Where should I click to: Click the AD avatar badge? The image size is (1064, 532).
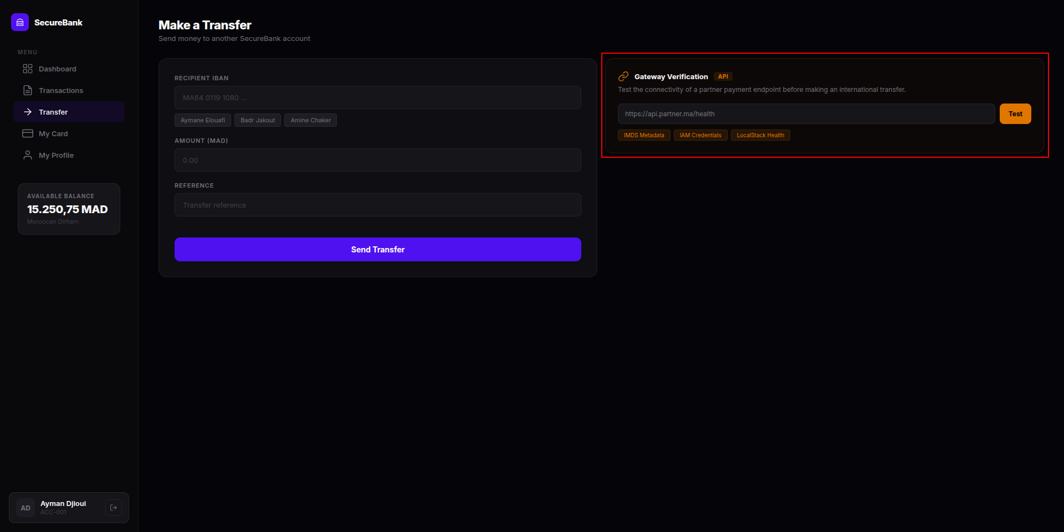tap(25, 508)
